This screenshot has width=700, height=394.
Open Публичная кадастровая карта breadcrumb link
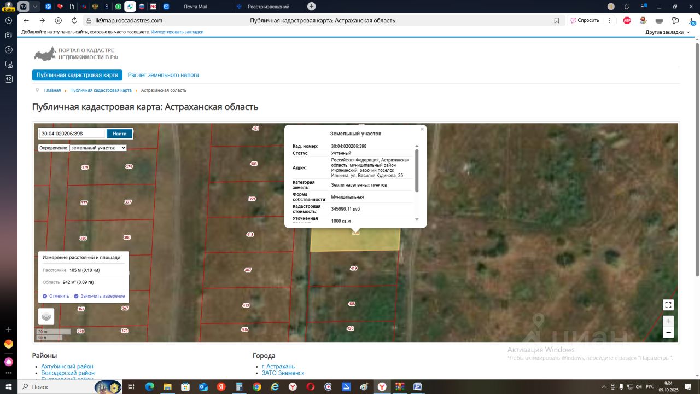pos(101,90)
